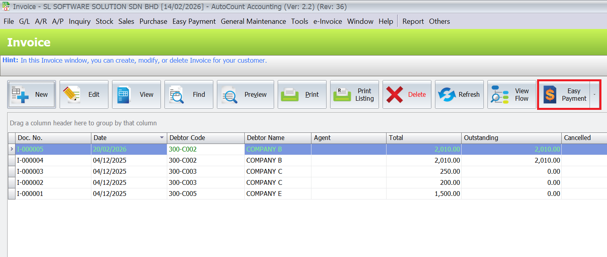The width and height of the screenshot is (607, 257).
Task: Click the Print Listing toolbar button
Action: click(354, 94)
